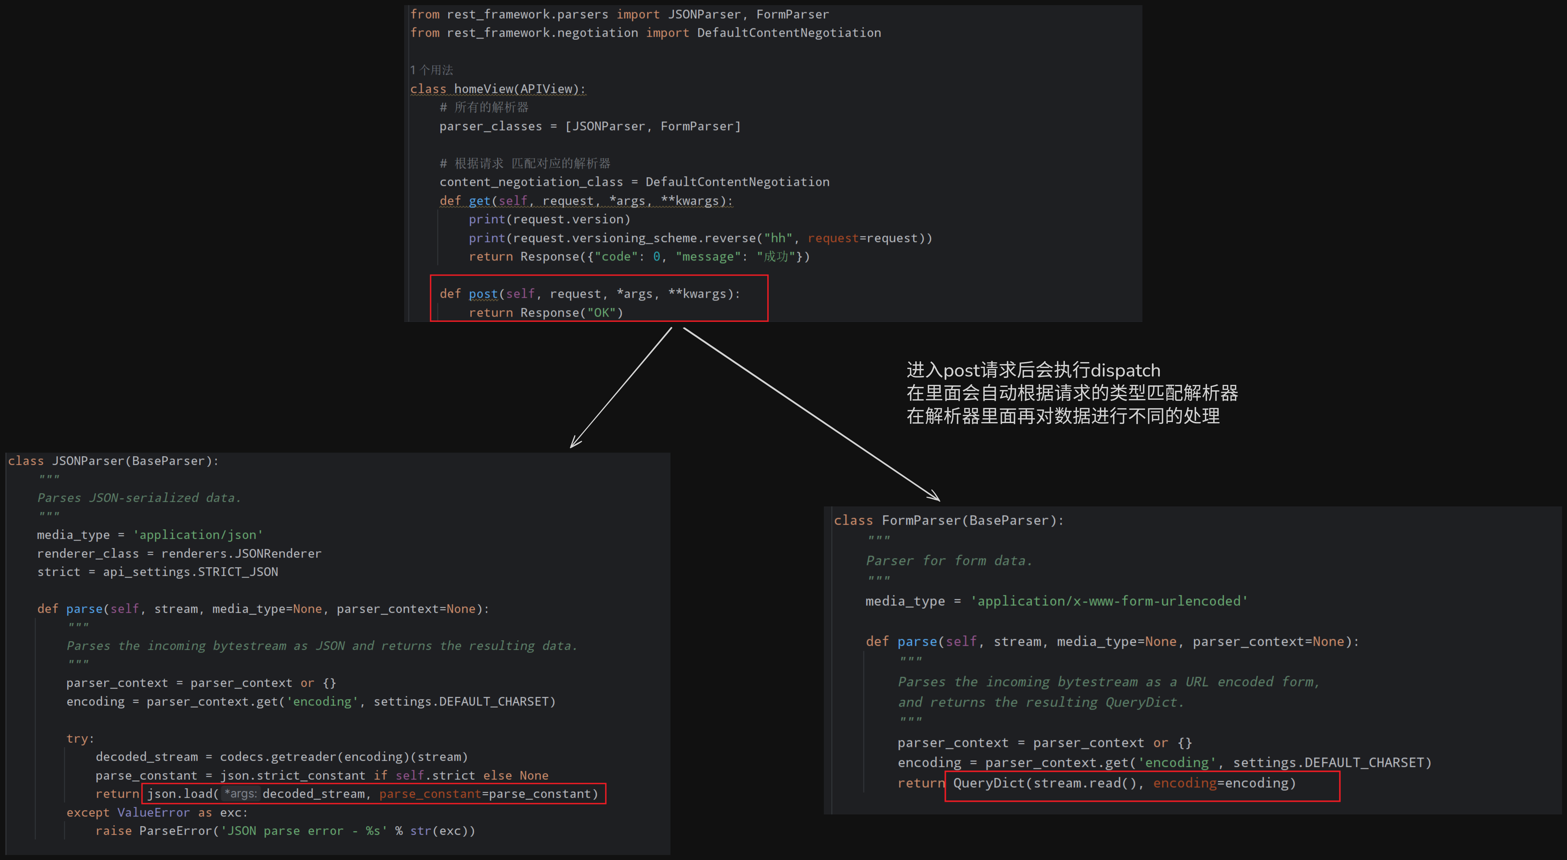1567x860 pixels.
Task: Click the 'application/json' media type string
Action: (x=198, y=535)
